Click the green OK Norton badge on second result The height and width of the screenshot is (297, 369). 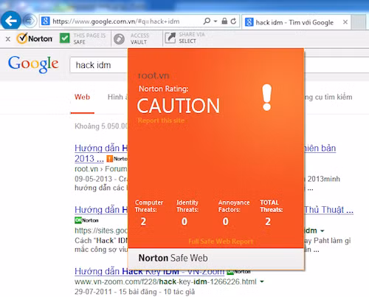78,220
